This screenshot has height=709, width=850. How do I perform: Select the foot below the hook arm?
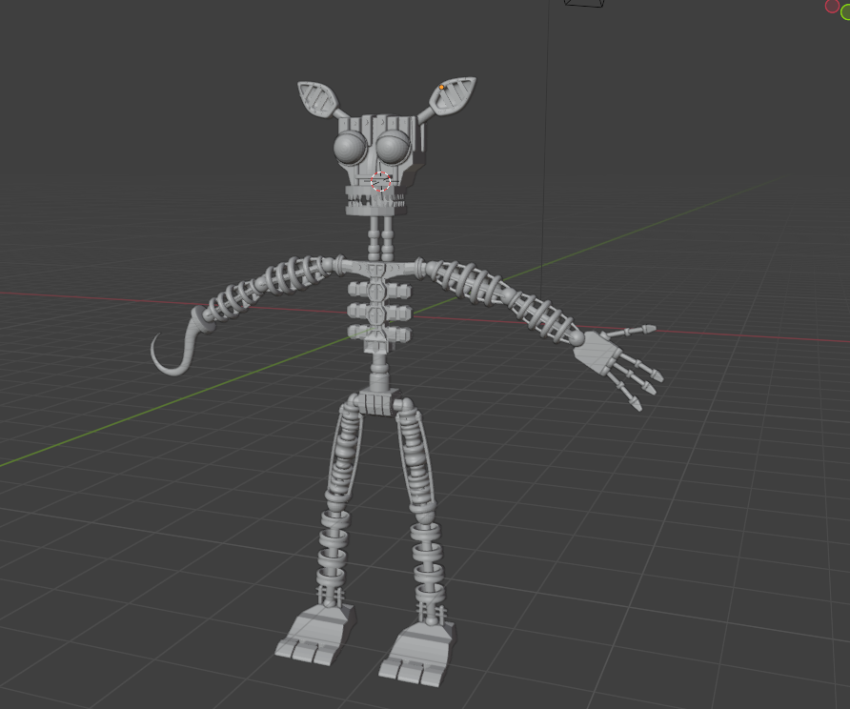click(316, 636)
